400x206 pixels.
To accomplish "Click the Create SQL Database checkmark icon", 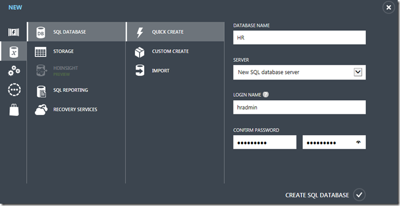I will point(359,195).
